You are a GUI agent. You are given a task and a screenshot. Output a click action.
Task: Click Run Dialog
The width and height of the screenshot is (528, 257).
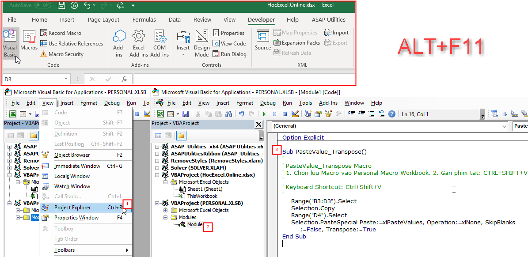click(229, 54)
